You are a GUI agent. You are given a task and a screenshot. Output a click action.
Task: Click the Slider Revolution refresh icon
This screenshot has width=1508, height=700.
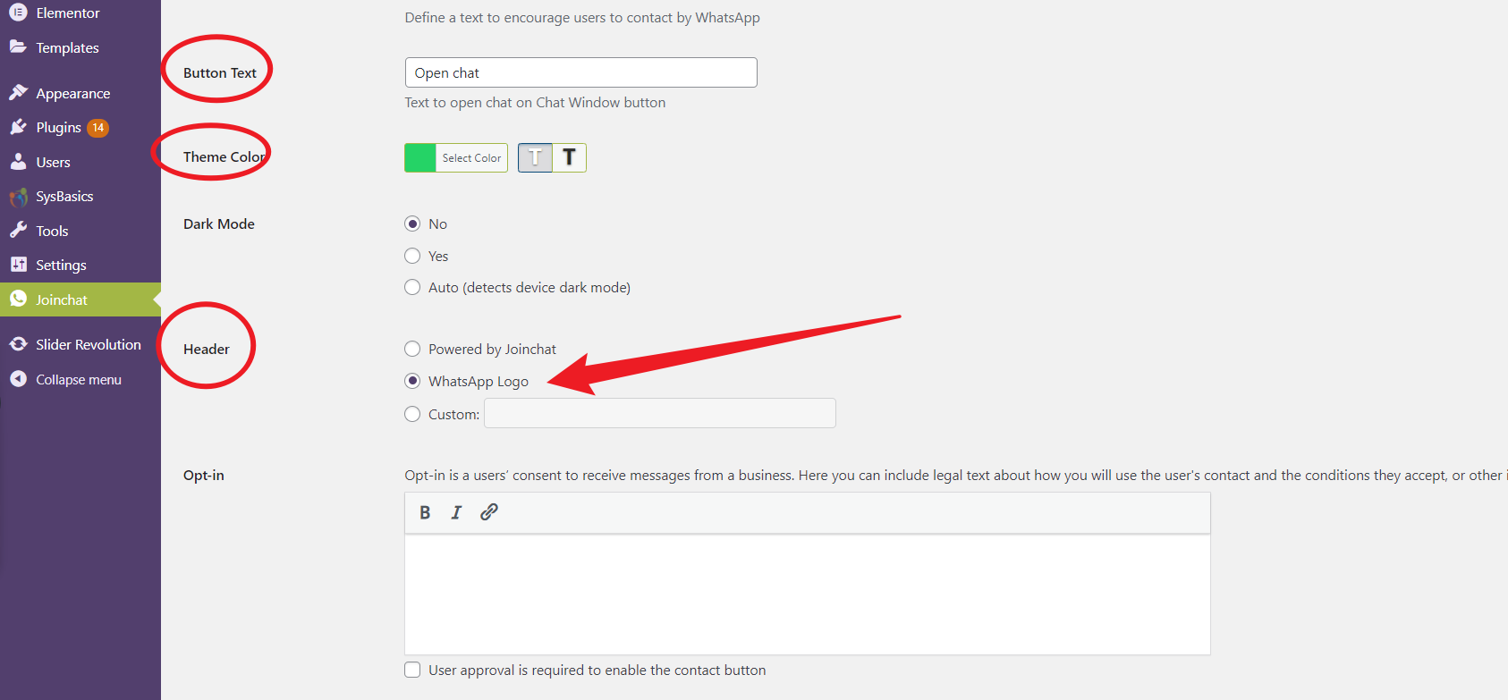18,344
